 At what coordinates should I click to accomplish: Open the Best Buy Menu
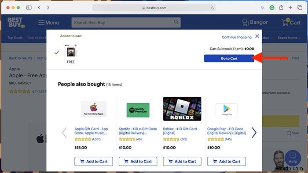tap(48, 23)
